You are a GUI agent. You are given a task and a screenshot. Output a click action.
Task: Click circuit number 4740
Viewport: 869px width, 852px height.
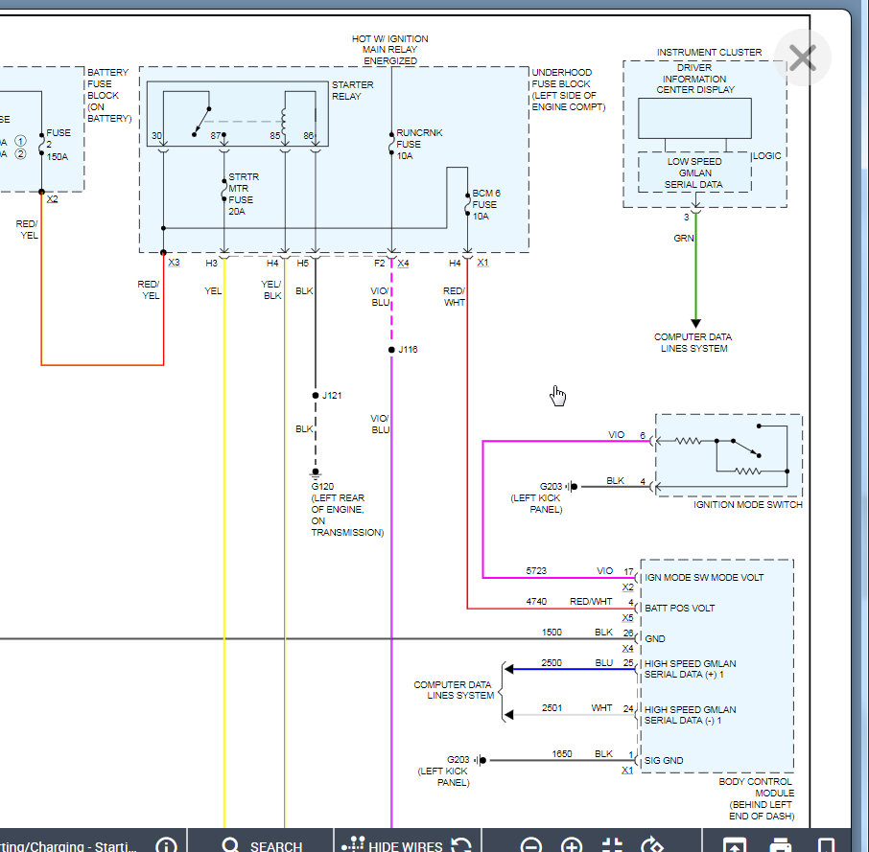536,601
